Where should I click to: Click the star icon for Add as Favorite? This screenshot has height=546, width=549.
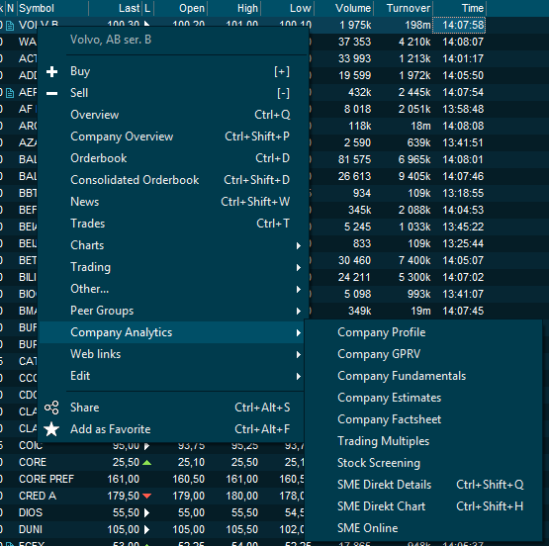pos(51,429)
